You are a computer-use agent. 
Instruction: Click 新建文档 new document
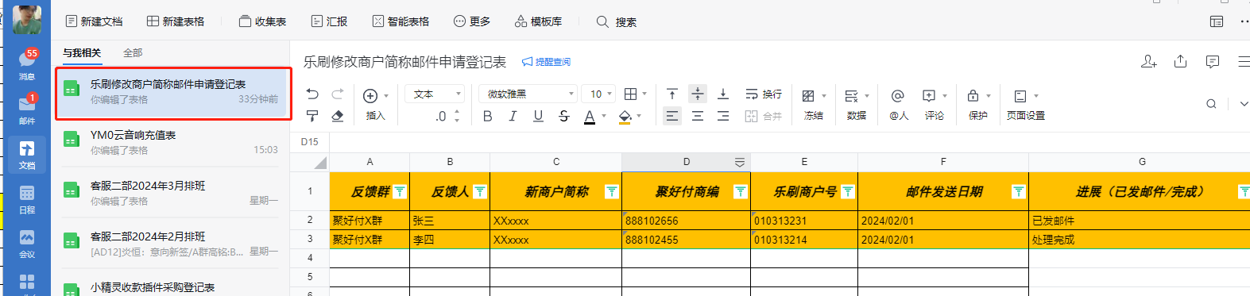point(94,21)
